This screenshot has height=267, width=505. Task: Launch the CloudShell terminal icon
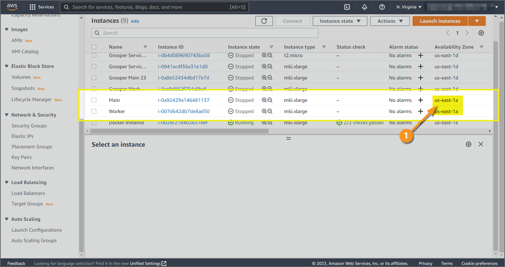coord(347,7)
